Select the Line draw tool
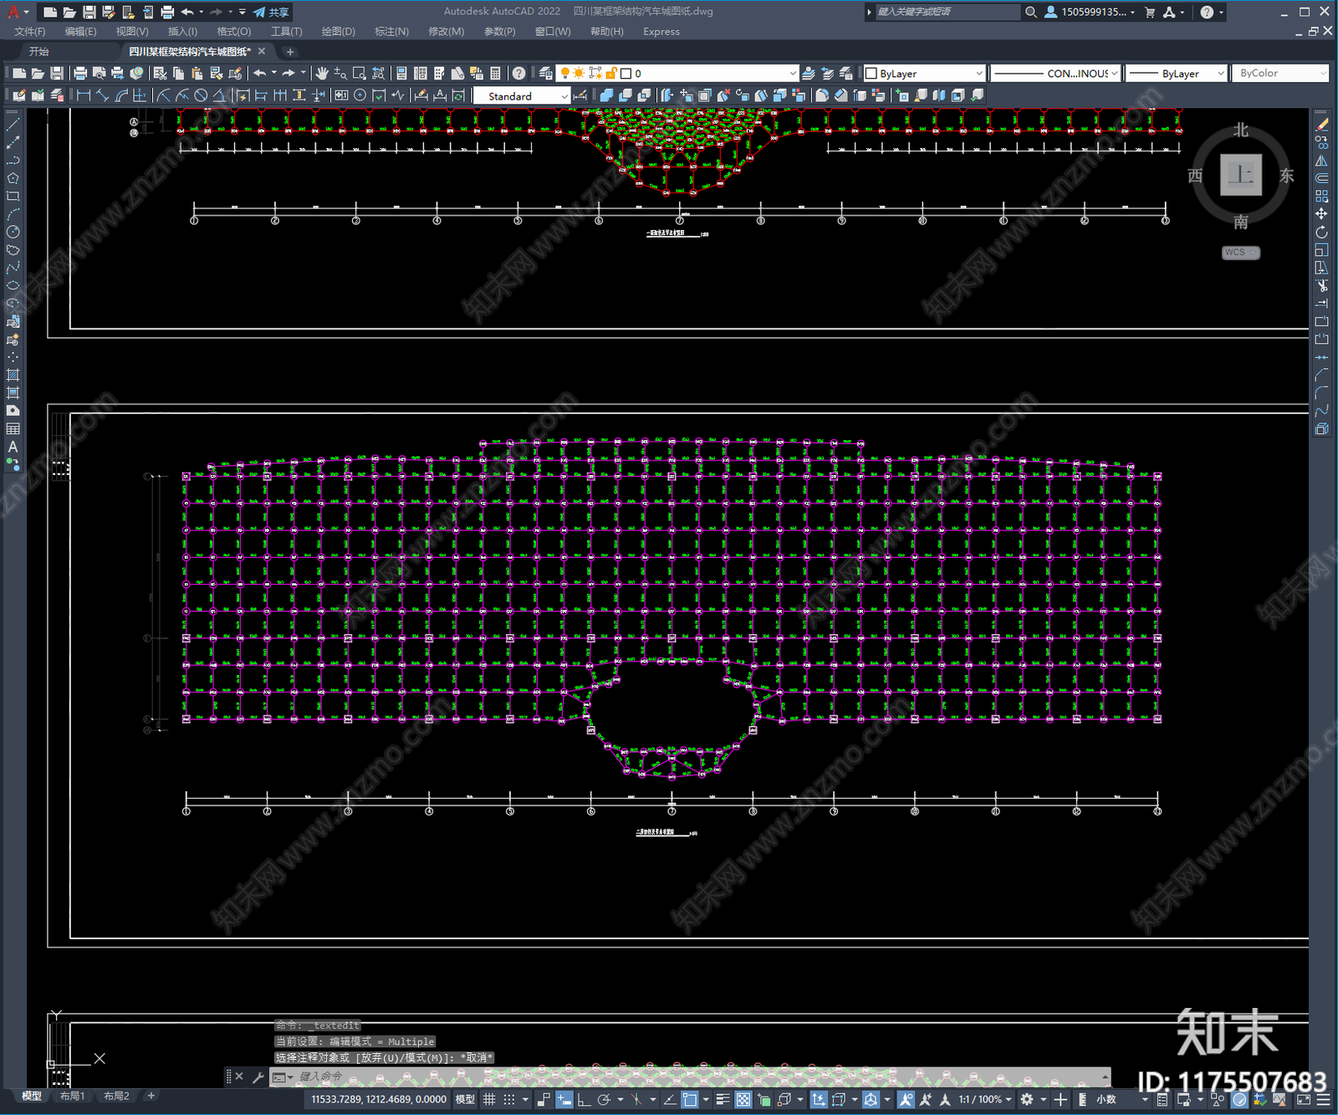The height and width of the screenshot is (1115, 1338). tap(13, 124)
